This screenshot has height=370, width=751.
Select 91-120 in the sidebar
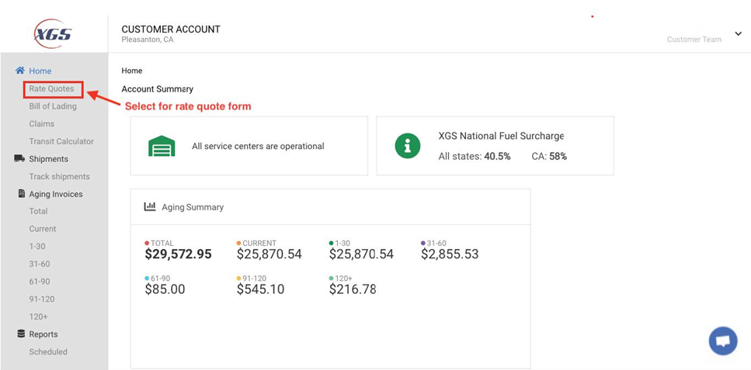[42, 299]
